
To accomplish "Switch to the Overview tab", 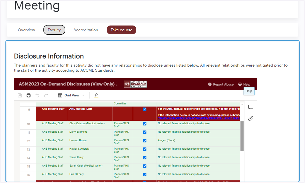I will pyautogui.click(x=26, y=30).
